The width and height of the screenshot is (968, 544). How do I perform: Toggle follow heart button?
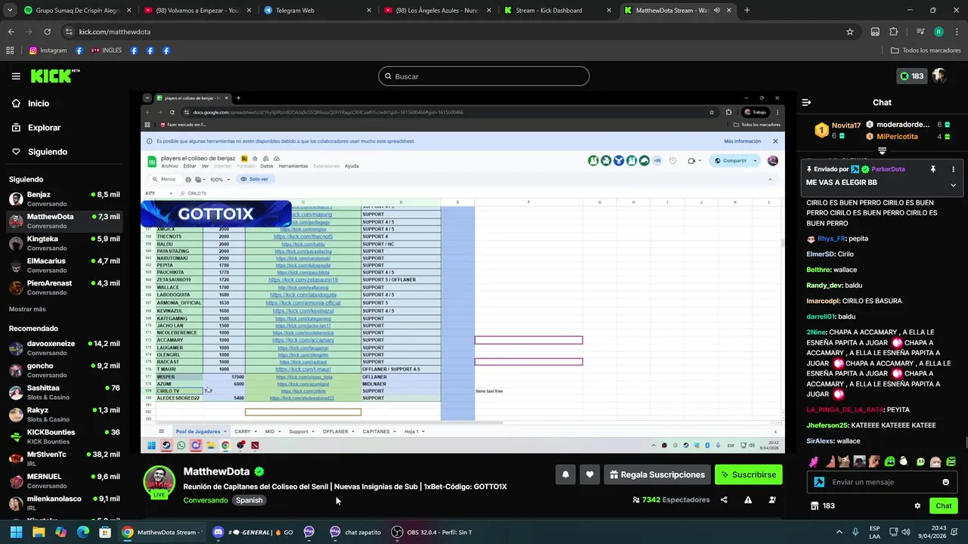[590, 474]
